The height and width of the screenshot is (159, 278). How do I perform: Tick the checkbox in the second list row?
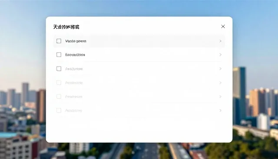tap(59, 54)
